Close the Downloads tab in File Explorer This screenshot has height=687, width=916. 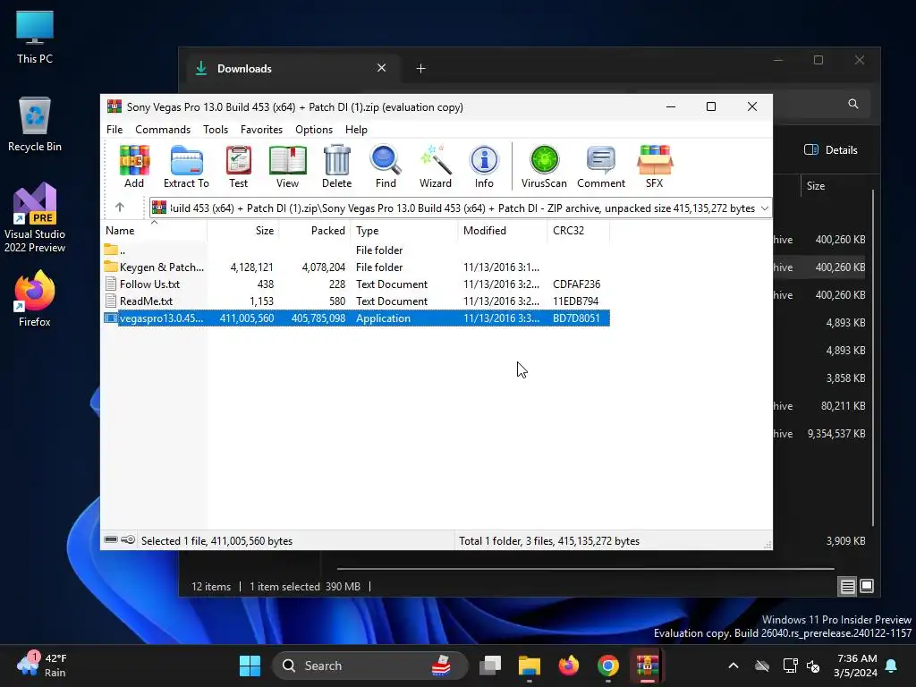coord(381,68)
